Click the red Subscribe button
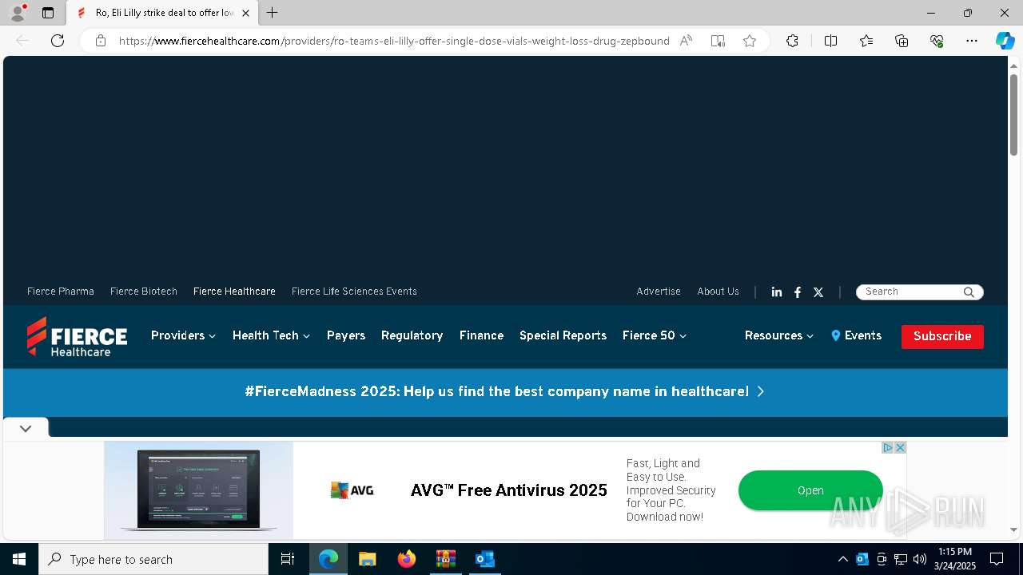1023x575 pixels. pos(942,336)
